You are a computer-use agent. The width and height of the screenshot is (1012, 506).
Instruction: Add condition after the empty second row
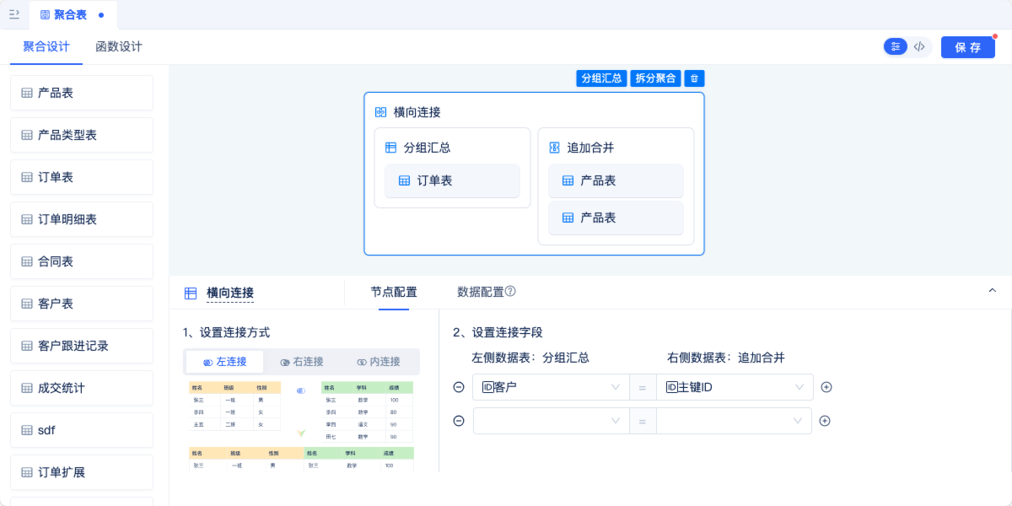click(x=825, y=421)
